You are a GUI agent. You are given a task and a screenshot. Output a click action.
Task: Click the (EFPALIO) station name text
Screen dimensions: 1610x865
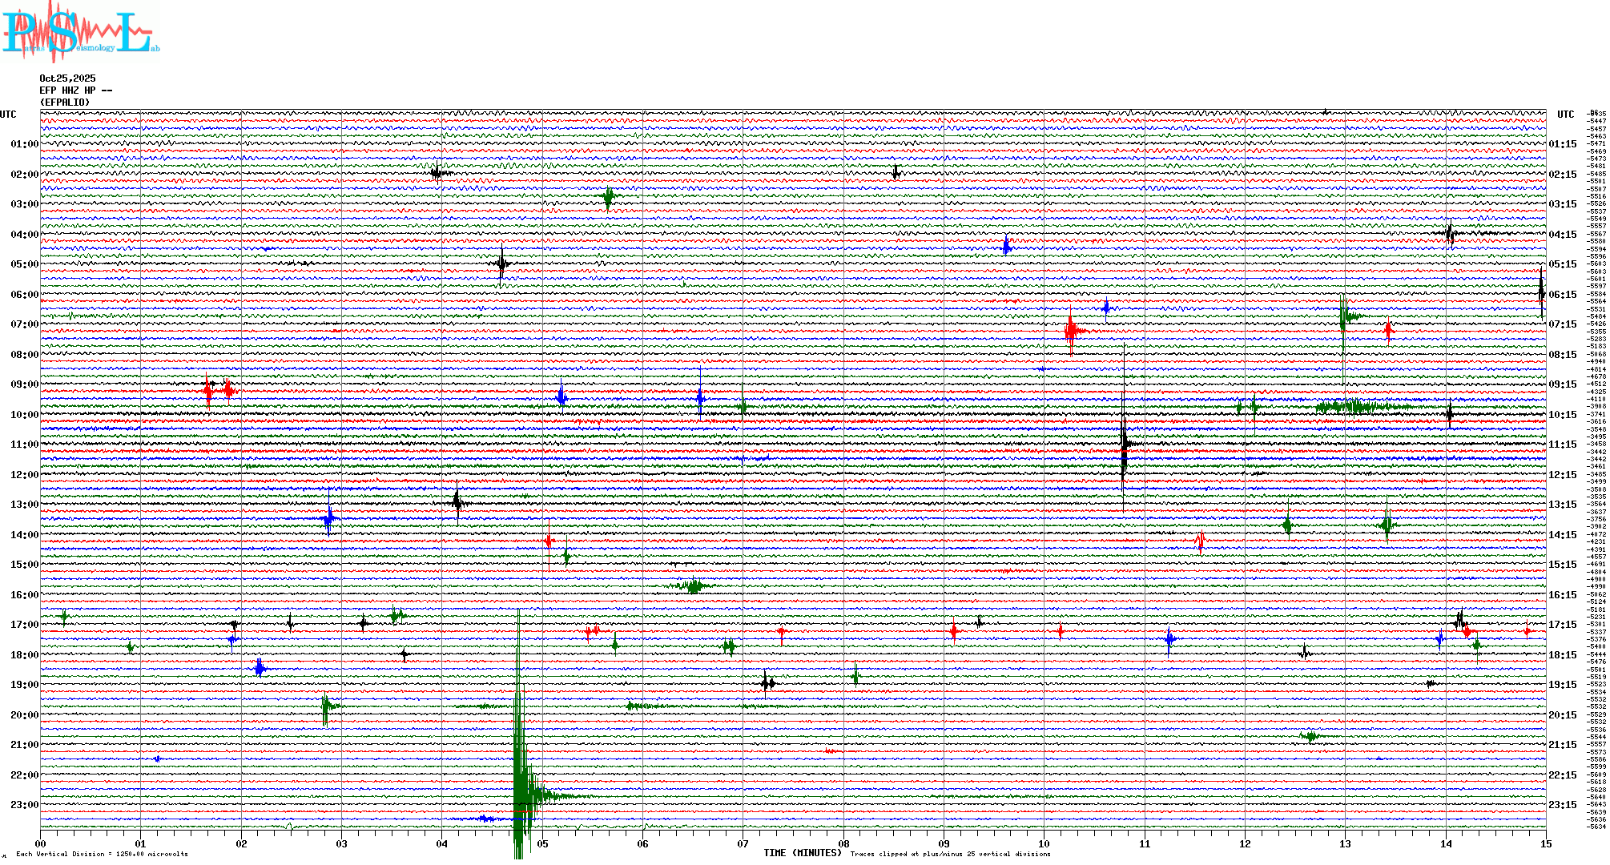tap(65, 103)
